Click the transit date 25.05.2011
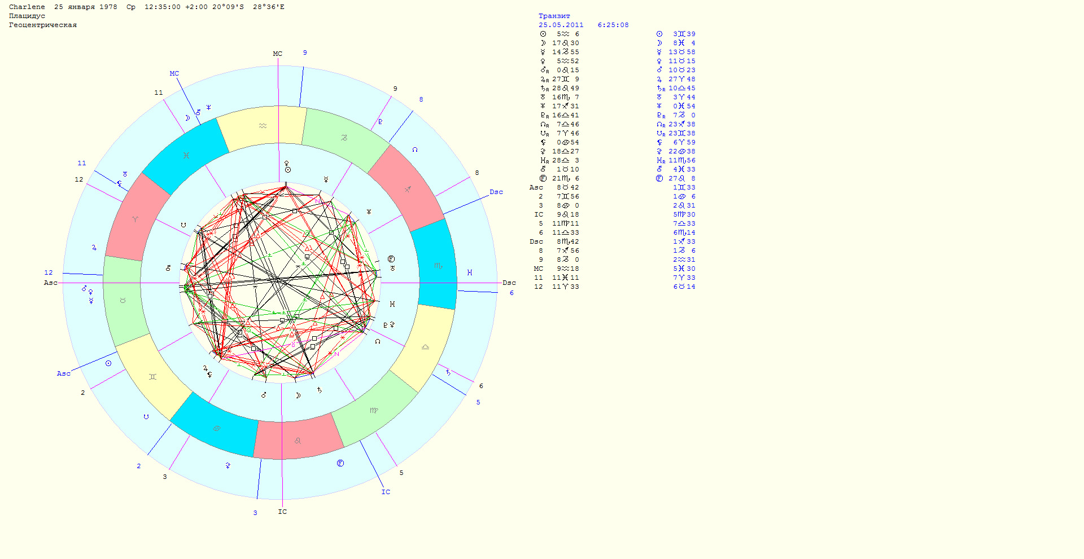This screenshot has width=1084, height=559. pos(561,25)
